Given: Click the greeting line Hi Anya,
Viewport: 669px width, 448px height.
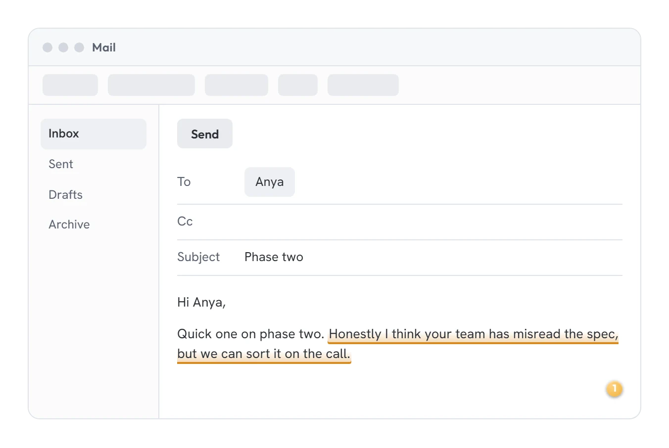Looking at the screenshot, I should click(201, 303).
